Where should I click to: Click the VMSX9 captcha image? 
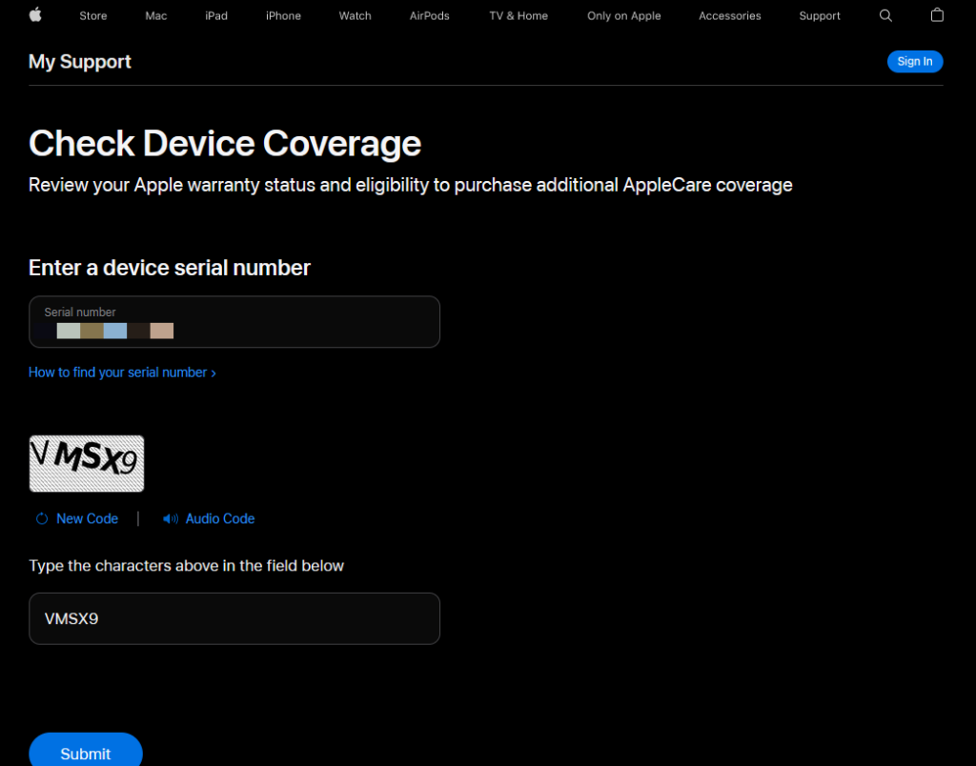[87, 464]
